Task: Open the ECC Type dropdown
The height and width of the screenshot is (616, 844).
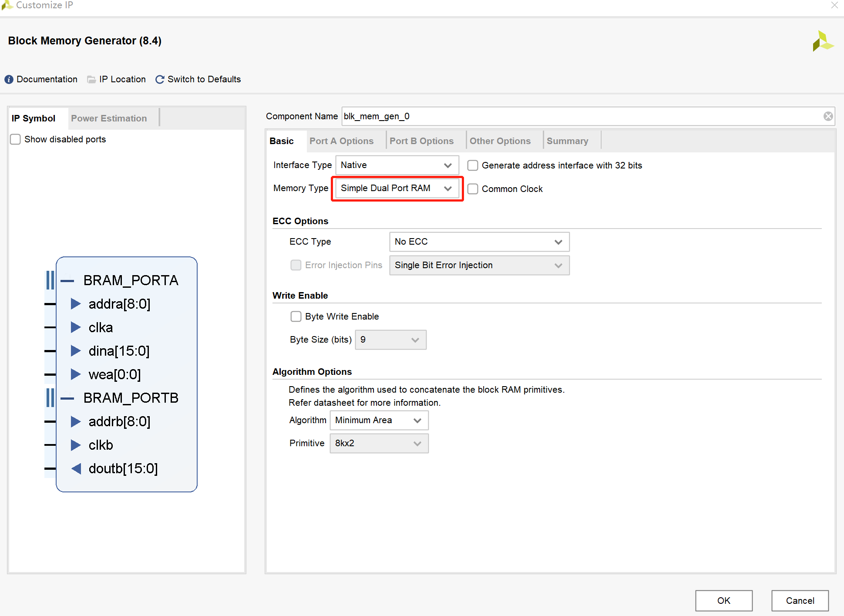Action: [x=479, y=242]
